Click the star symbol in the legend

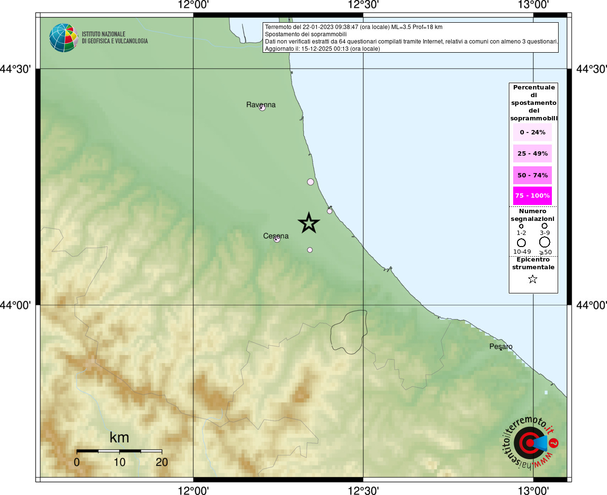[533, 279]
